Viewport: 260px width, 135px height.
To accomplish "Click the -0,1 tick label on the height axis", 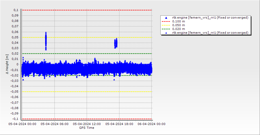I will 15,119.
